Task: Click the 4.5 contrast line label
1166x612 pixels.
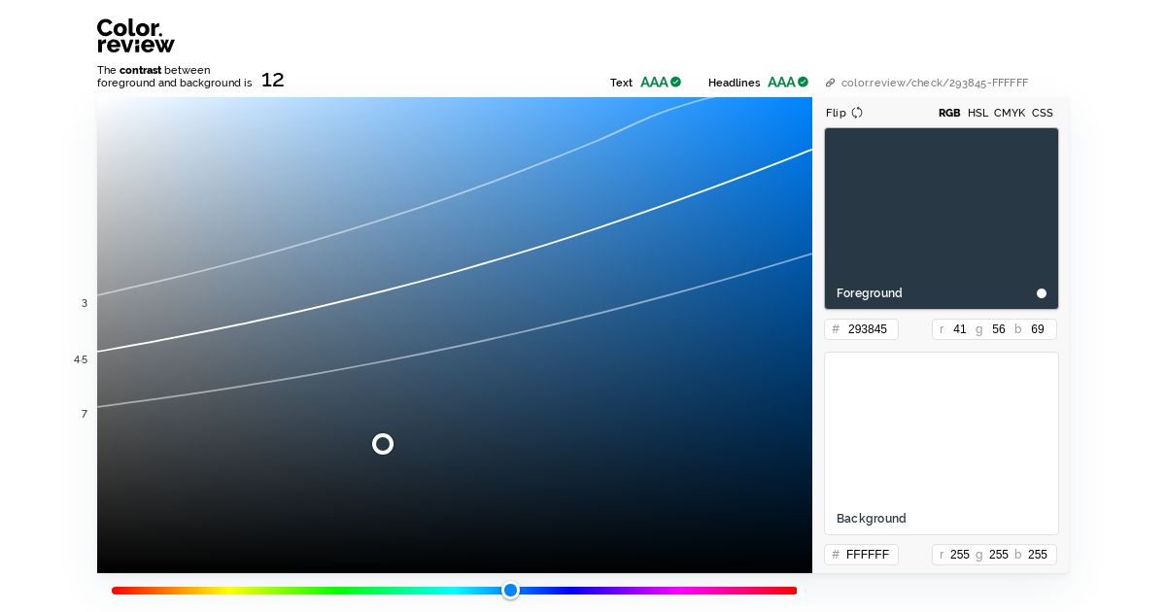Action: click(x=81, y=359)
